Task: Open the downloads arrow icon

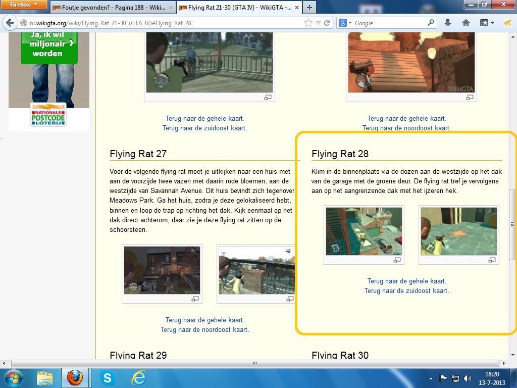Action: [x=447, y=23]
